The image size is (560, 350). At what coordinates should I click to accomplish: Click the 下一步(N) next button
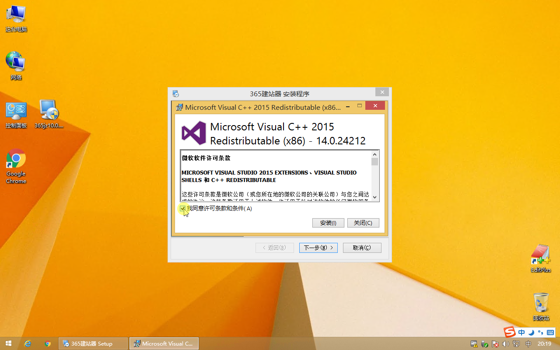coord(318,248)
